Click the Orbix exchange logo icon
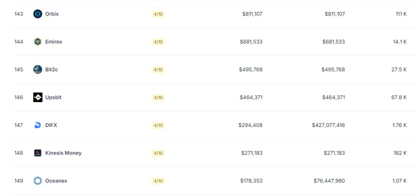 click(38, 14)
